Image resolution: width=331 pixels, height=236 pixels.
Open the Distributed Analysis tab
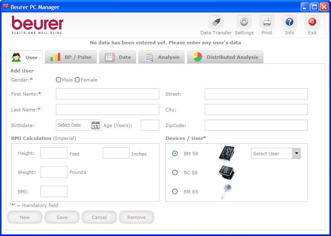click(x=225, y=57)
